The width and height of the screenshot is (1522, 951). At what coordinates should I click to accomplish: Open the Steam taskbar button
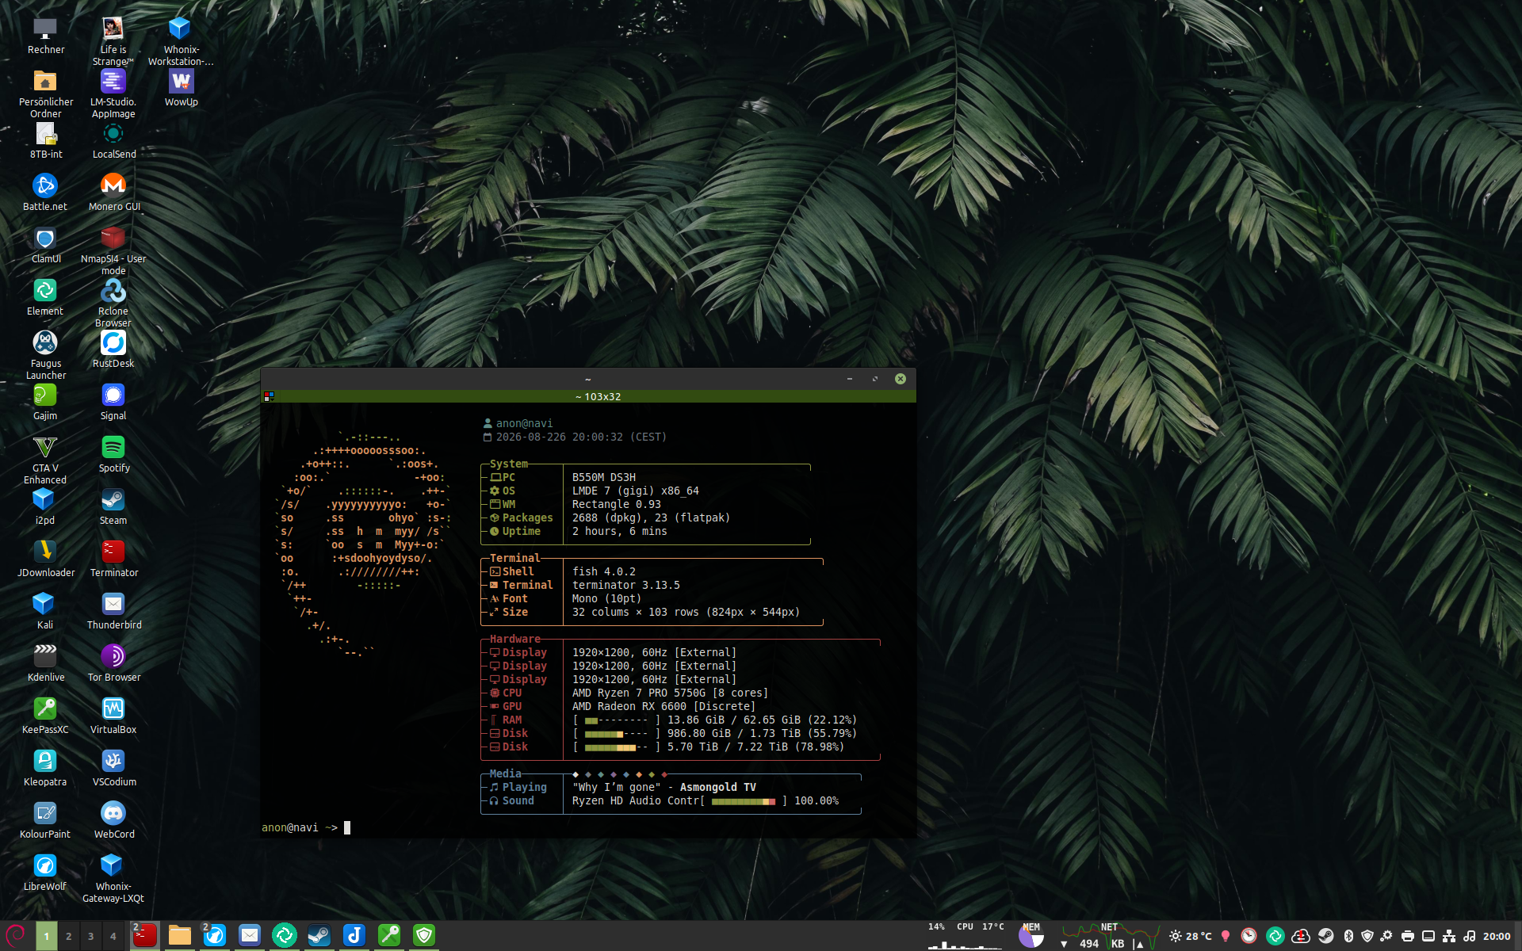(319, 936)
